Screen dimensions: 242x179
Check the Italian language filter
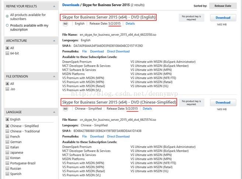tap(7, 147)
